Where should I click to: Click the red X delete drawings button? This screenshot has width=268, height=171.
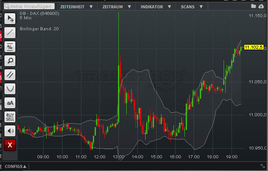[10, 145]
